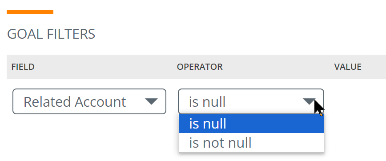Click the gray header row between OPERATOR and VALUE
Screen dimensions: 386x161
pyautogui.click(x=278, y=67)
